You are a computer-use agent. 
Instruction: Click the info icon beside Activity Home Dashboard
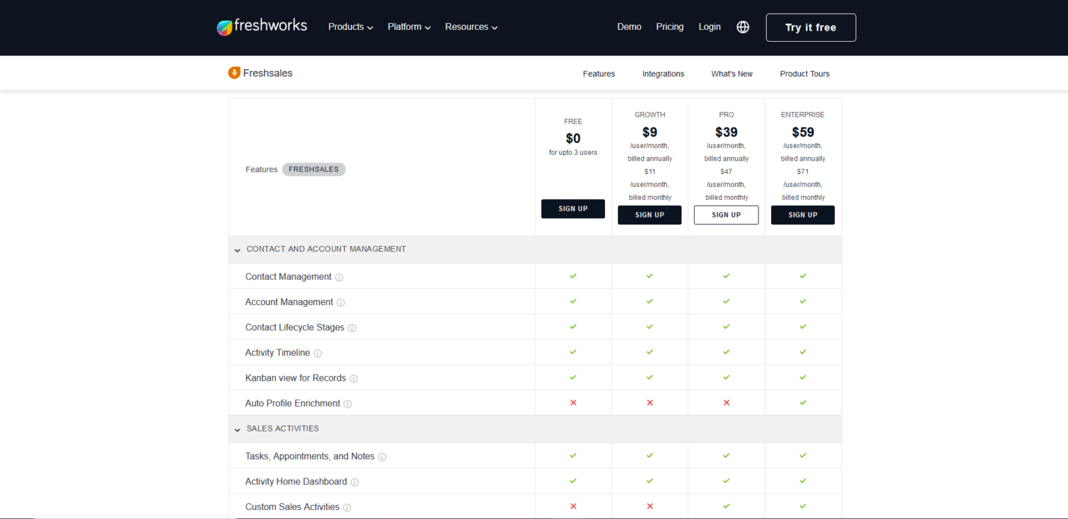[x=355, y=481]
